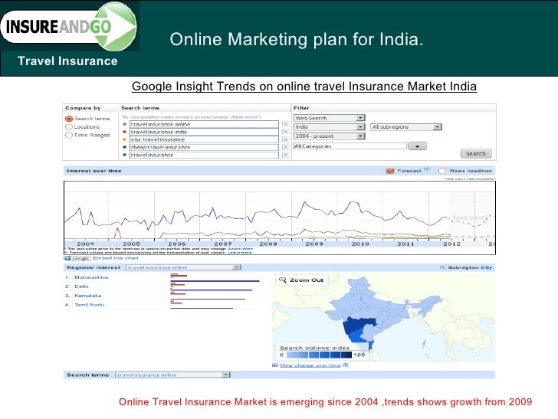This screenshot has width=558, height=419.
Task: Open the bottom Search terms dropdown
Action: coord(172,375)
